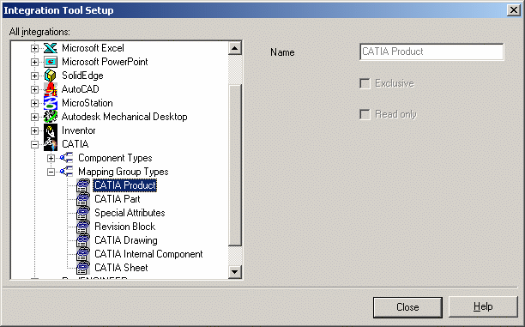The height and width of the screenshot is (327, 525).
Task: Expand the Microsoft Excel node
Action: (x=34, y=48)
